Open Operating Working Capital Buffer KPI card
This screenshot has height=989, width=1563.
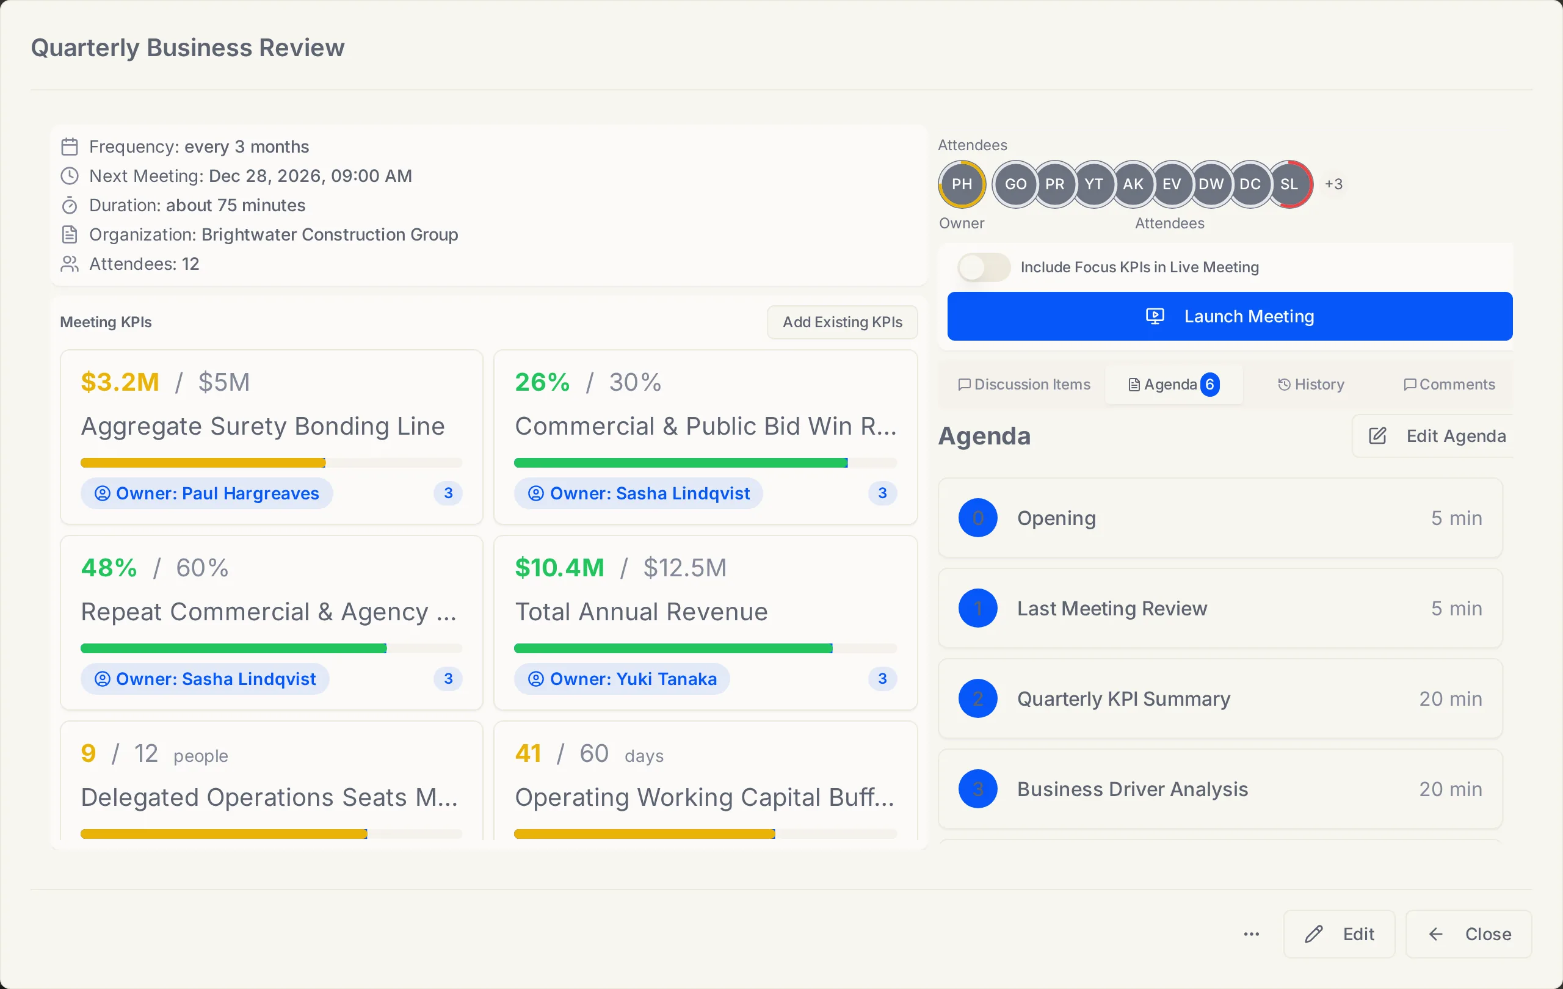point(706,781)
